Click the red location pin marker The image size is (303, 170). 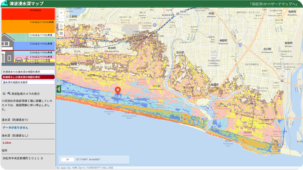(118, 91)
